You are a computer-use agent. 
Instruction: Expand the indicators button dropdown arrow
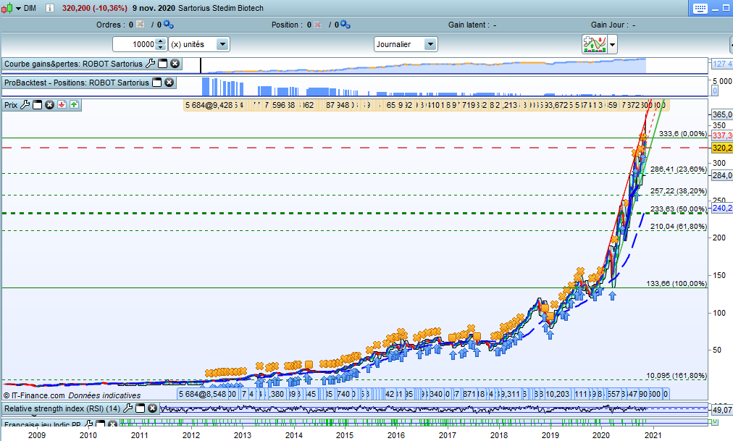613,44
